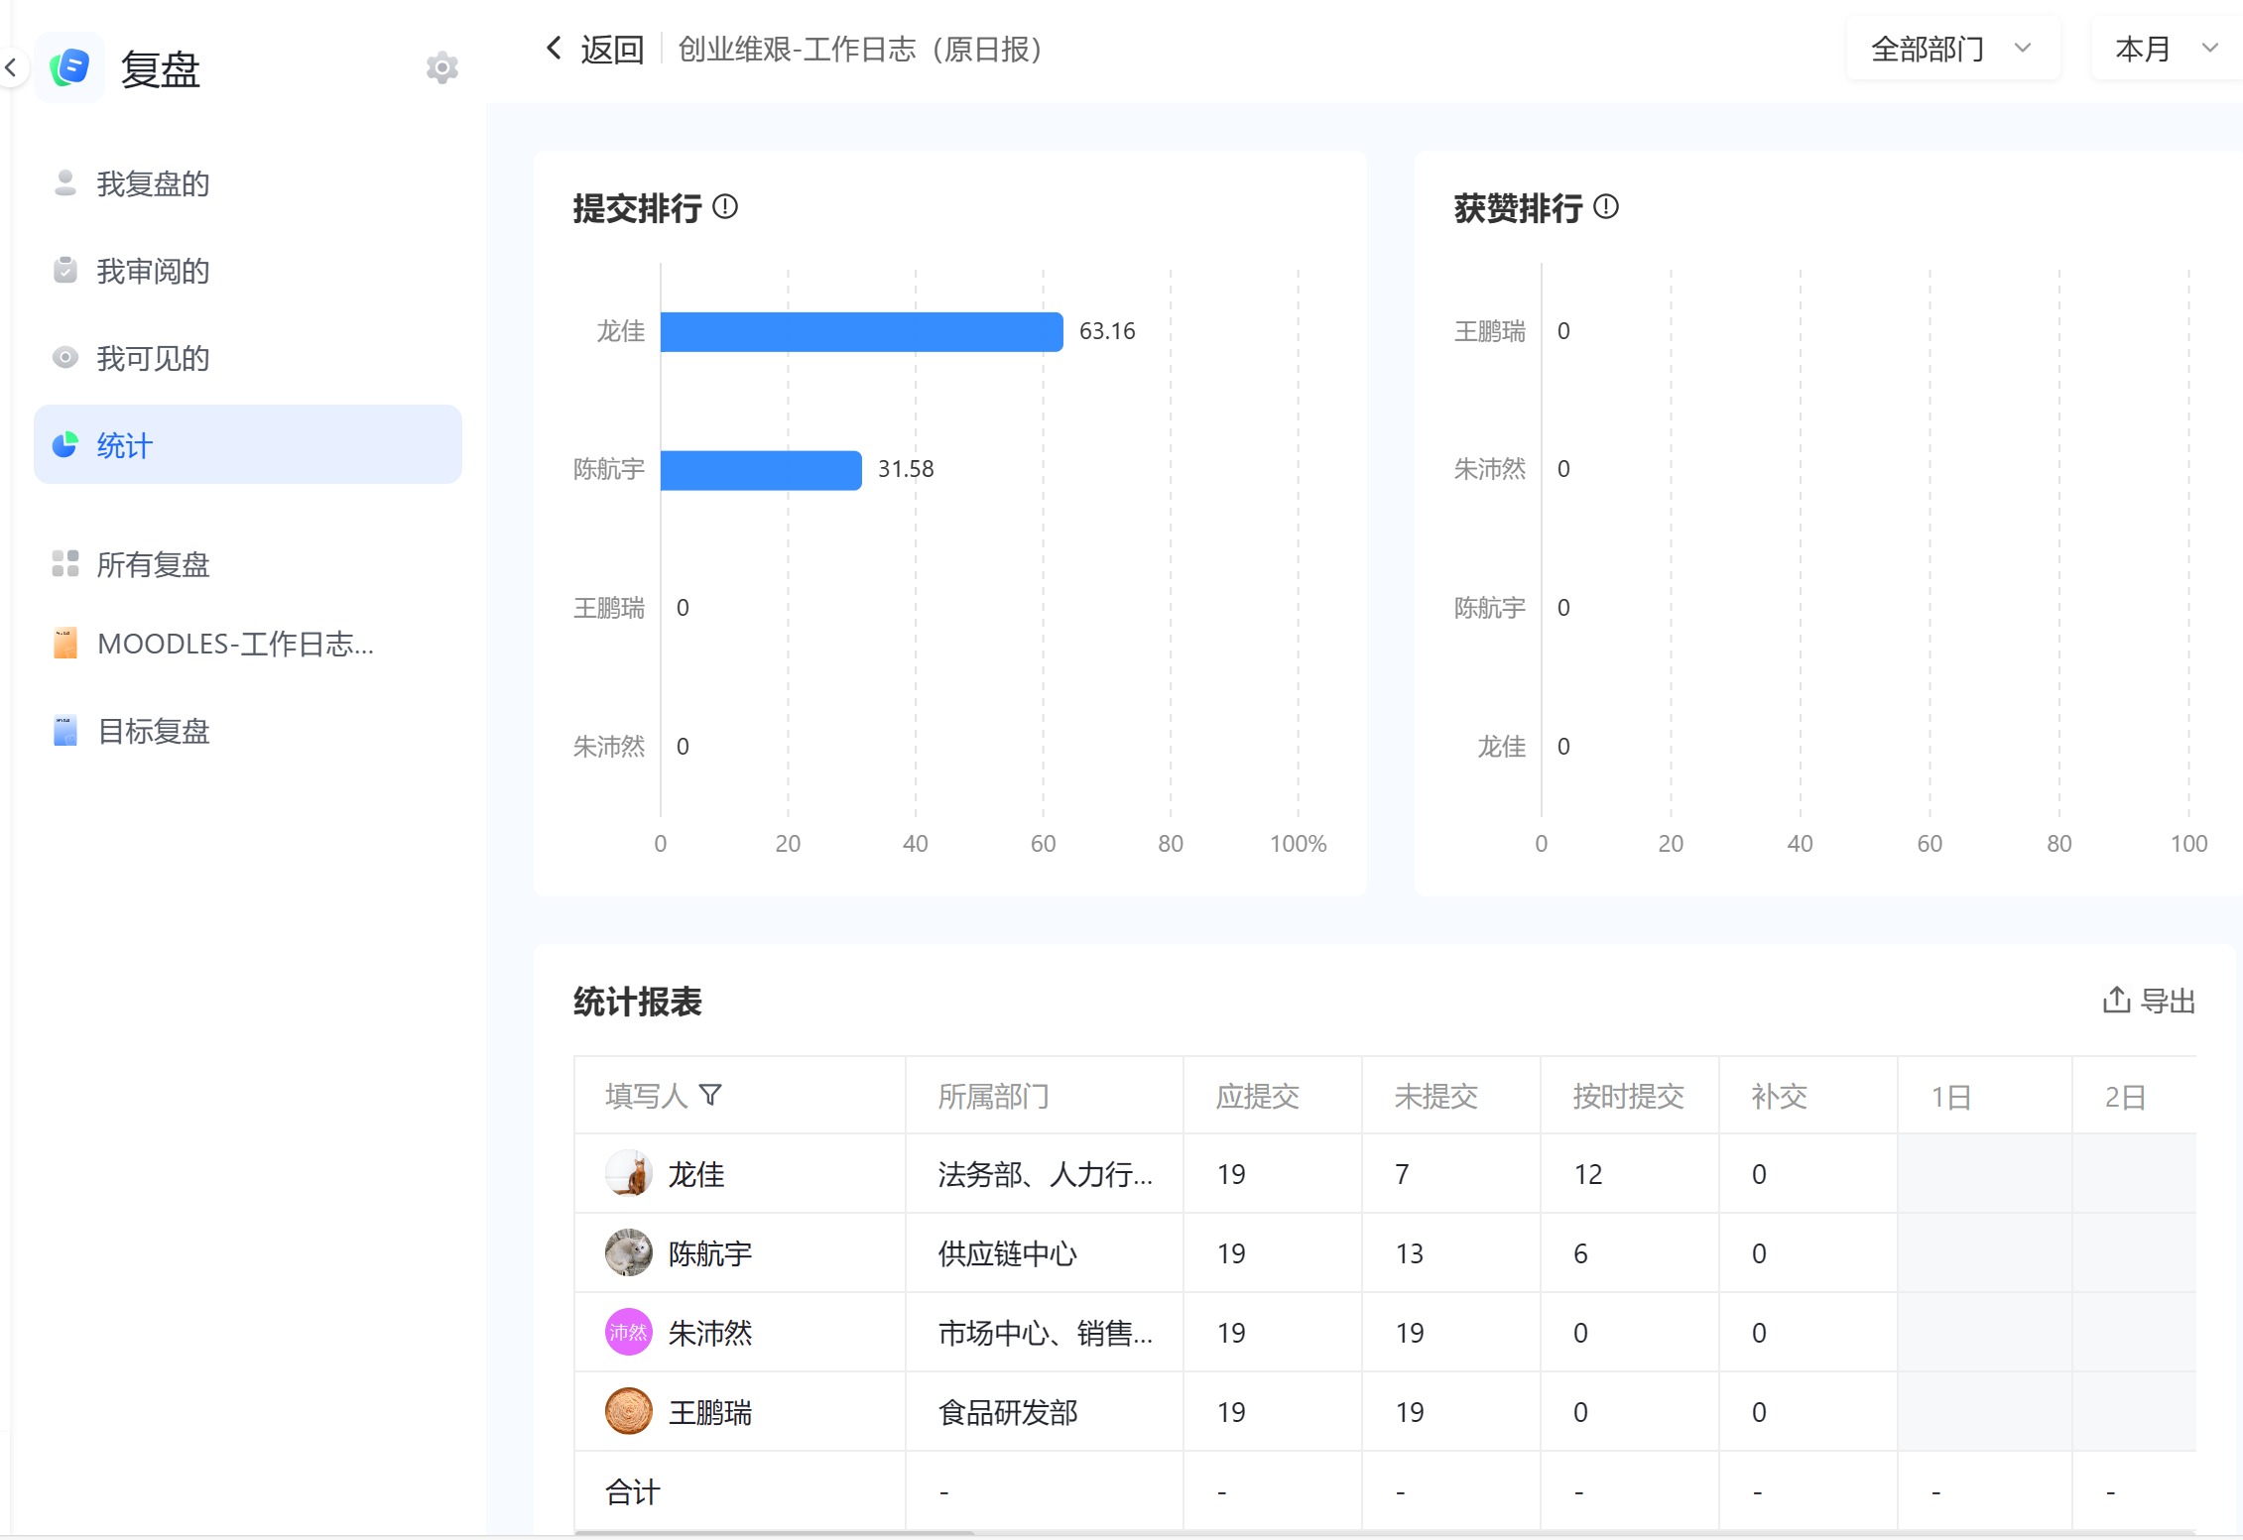Click 朱沛然 pink avatar in table
Screen dimensions: 2243x1540
[x=629, y=1332]
